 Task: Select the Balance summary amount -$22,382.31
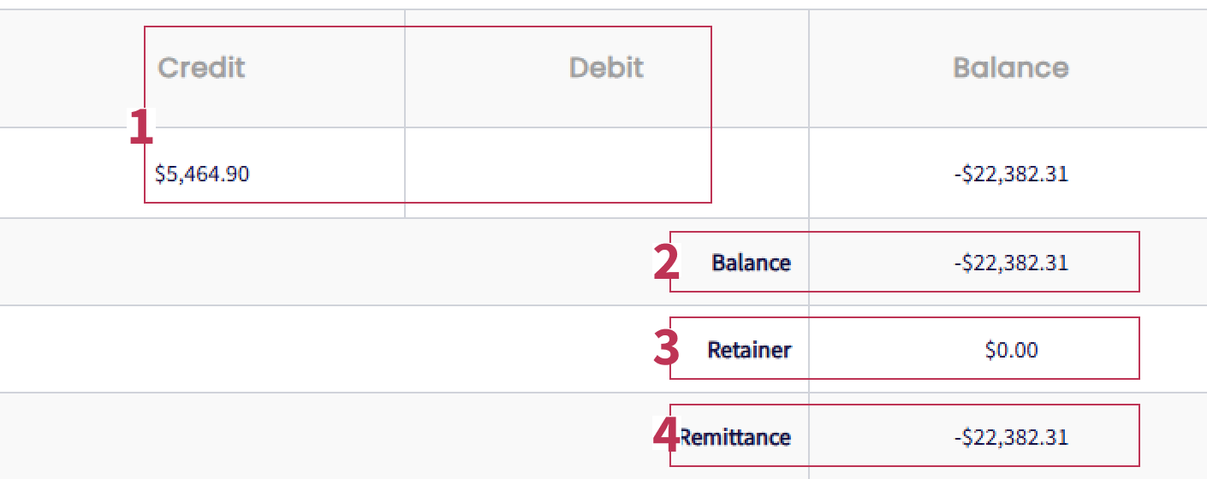[x=1011, y=263]
